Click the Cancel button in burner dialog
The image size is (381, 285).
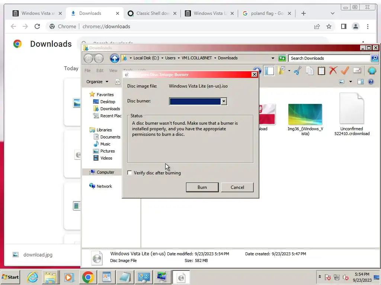tap(237, 187)
